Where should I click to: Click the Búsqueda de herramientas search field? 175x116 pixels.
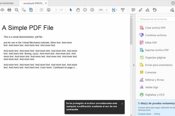click(156, 19)
